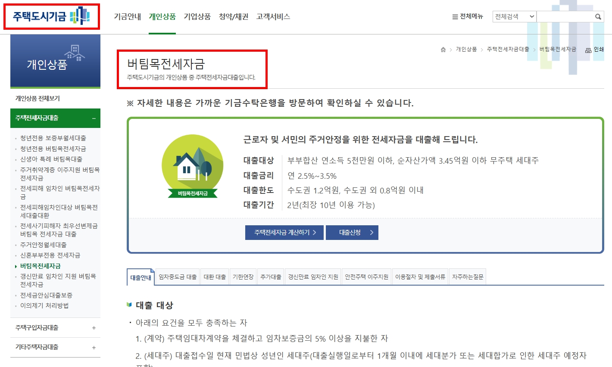Viewport: 612px width, 367px height.
Task: Open 청년전용 보증부월세대출 link
Action: pyautogui.click(x=53, y=138)
